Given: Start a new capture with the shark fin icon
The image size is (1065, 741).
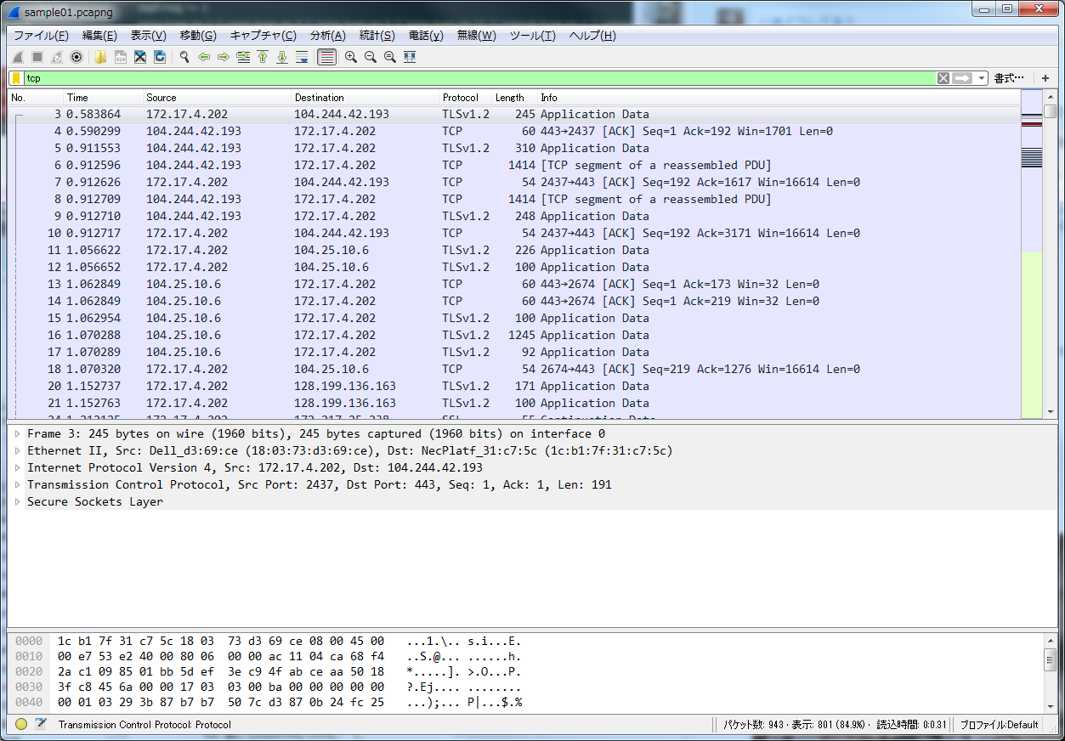Looking at the screenshot, I should pos(17,57).
